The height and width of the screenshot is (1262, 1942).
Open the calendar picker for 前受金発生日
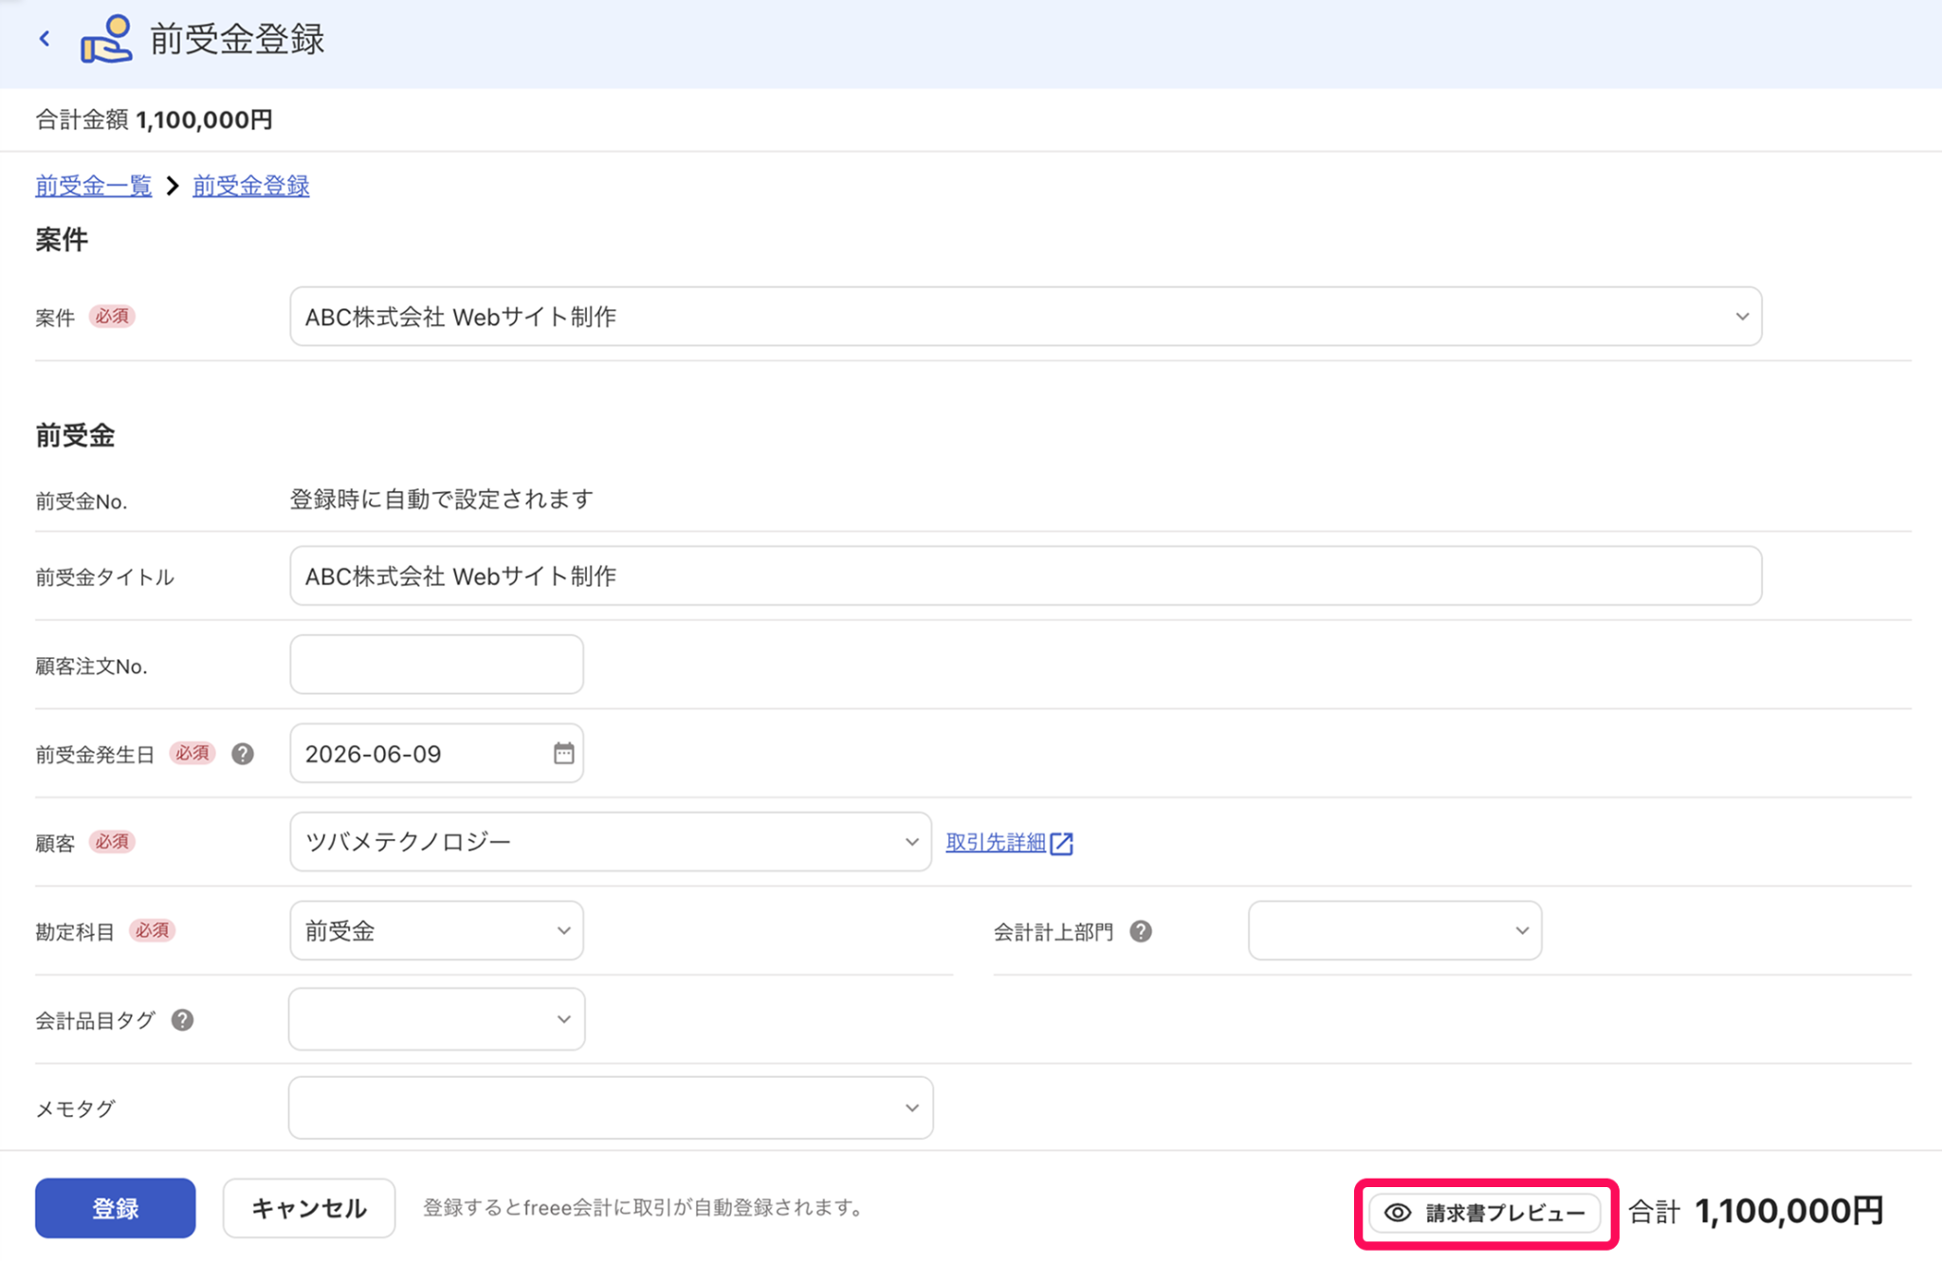(563, 753)
